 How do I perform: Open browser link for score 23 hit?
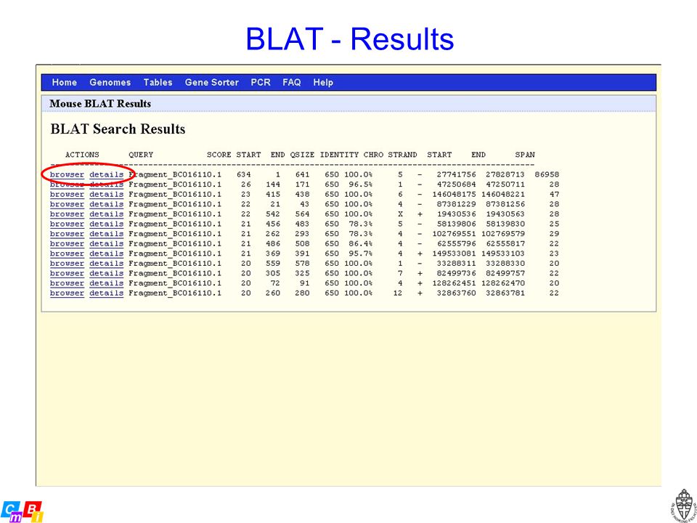(67, 195)
